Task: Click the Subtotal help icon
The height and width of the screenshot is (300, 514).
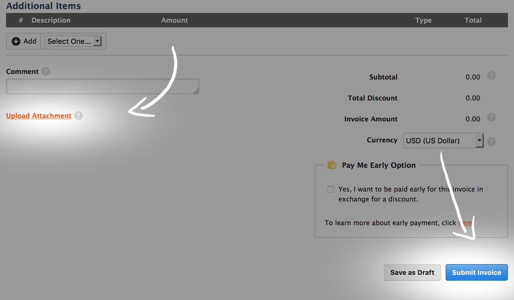Action: pos(491,75)
